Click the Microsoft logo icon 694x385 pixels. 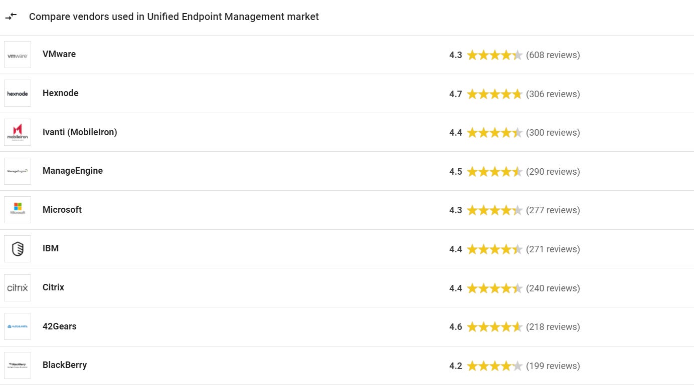point(18,210)
